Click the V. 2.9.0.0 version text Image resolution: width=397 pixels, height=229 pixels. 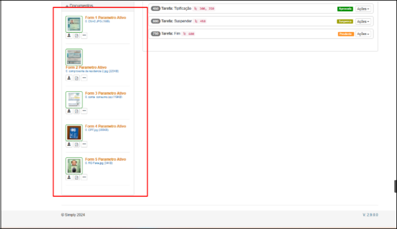pos(370,215)
